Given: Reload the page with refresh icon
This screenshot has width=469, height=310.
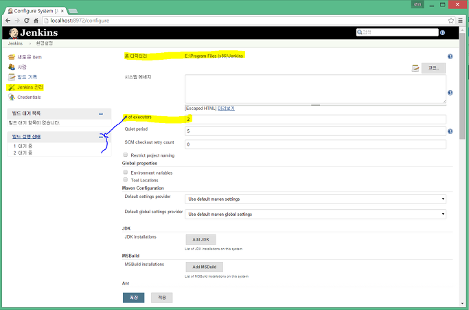Looking at the screenshot, I should pyautogui.click(x=27, y=21).
